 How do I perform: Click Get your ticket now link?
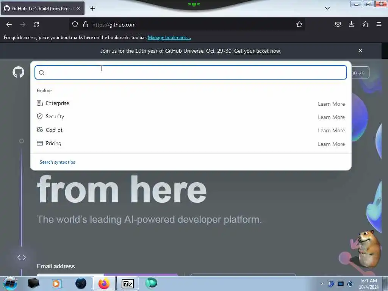pos(257,51)
